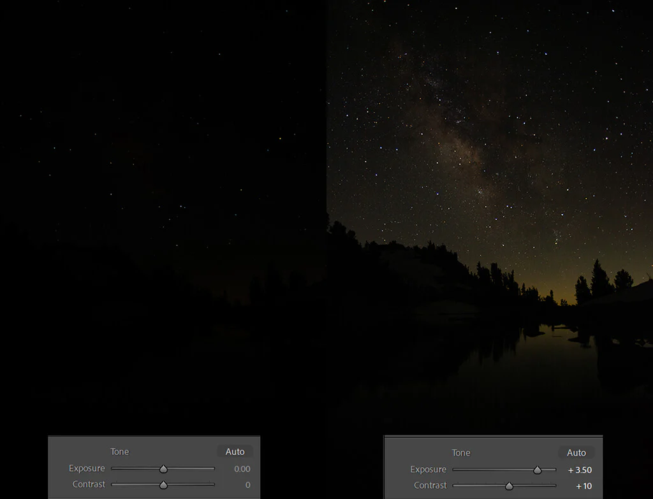Click the Contrast label beside the 0 slider

coord(89,484)
